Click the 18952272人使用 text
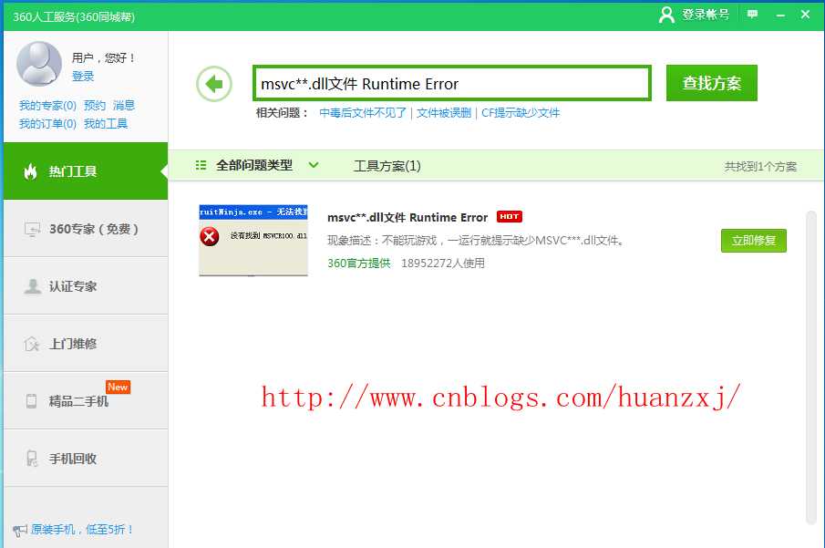The height and width of the screenshot is (548, 825). pyautogui.click(x=442, y=264)
